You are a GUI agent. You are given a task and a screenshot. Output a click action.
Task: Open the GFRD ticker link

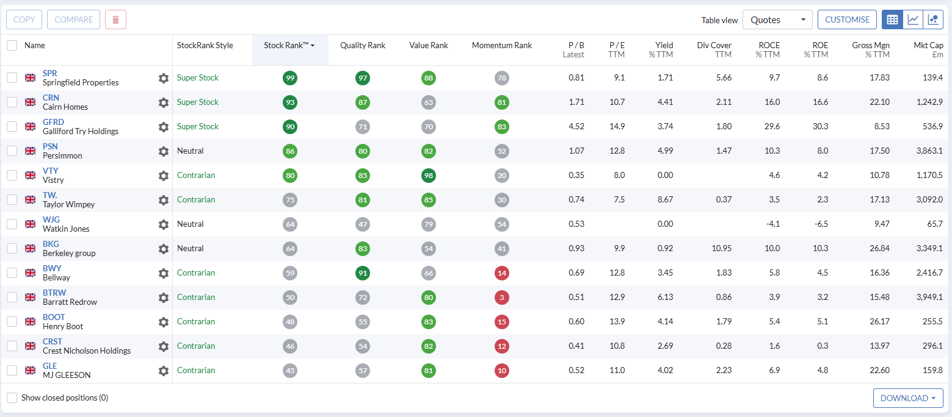coord(53,122)
